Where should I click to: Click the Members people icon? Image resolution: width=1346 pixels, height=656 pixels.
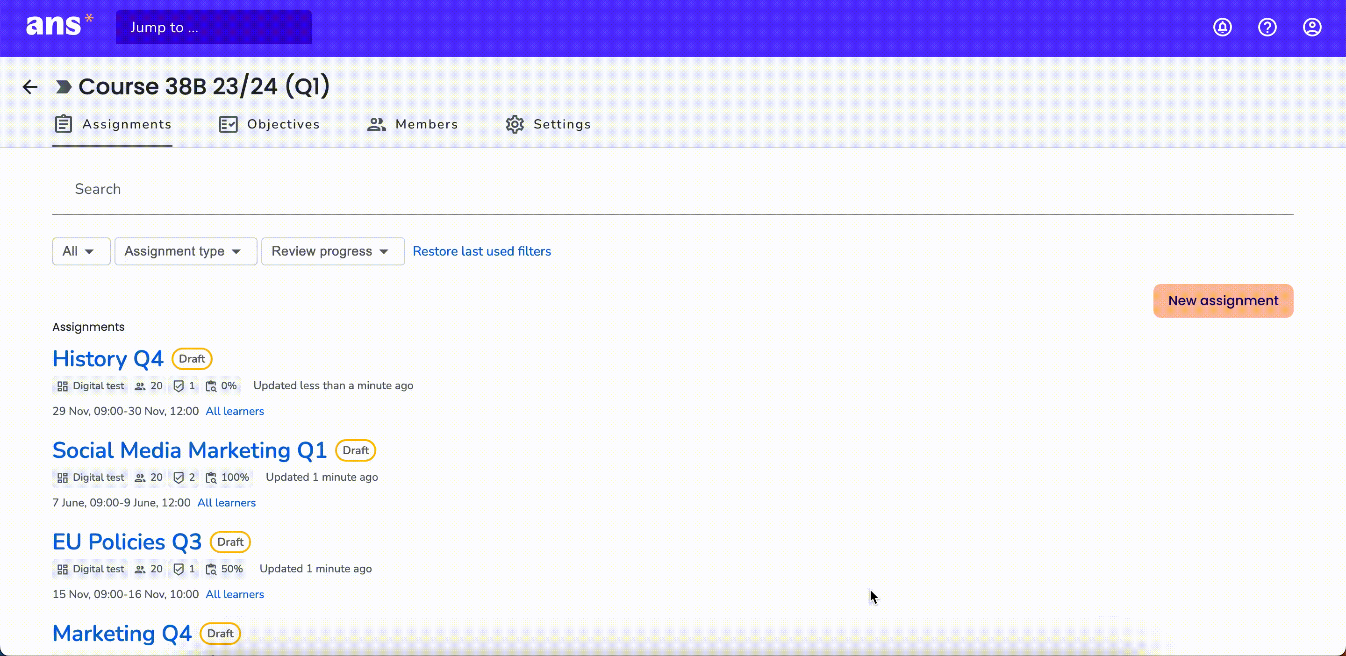click(376, 124)
